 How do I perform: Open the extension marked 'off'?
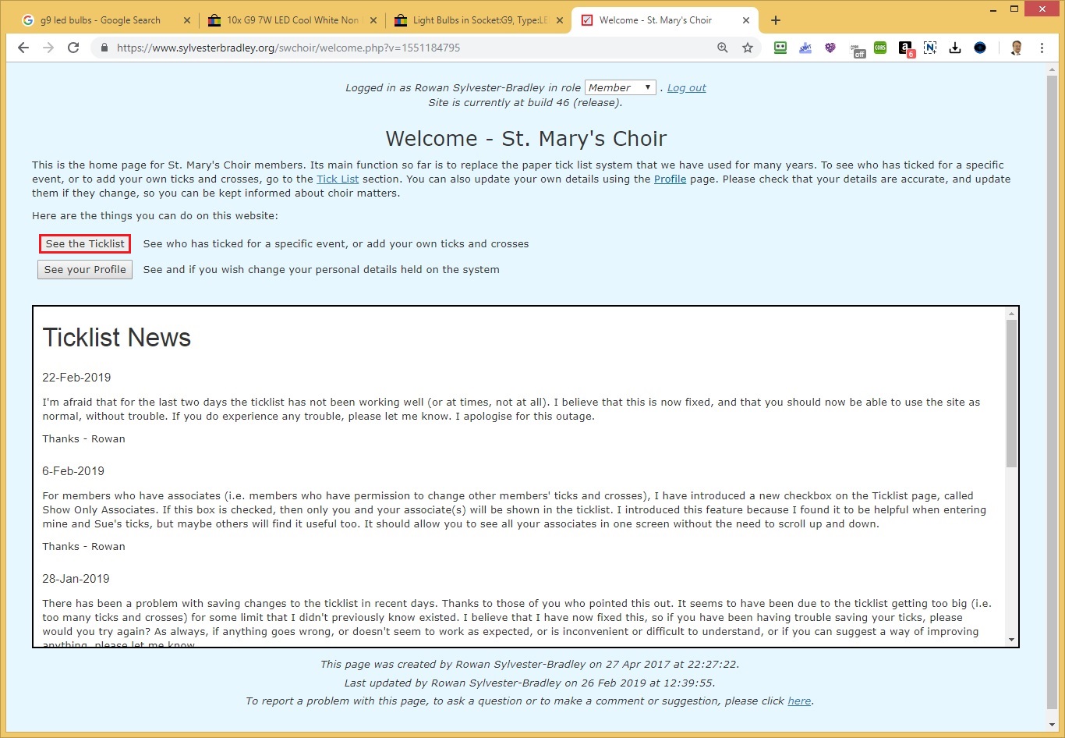857,49
